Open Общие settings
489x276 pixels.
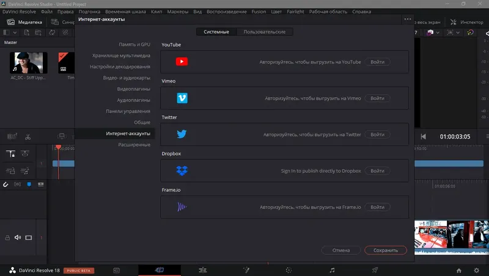(x=142, y=122)
